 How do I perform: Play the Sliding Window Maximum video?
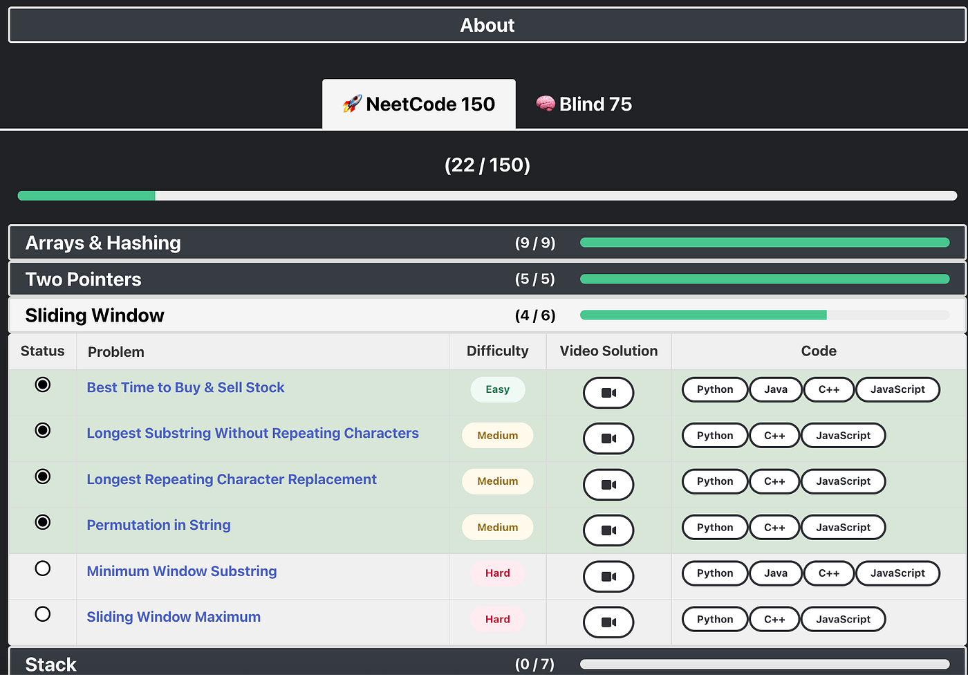tap(608, 622)
